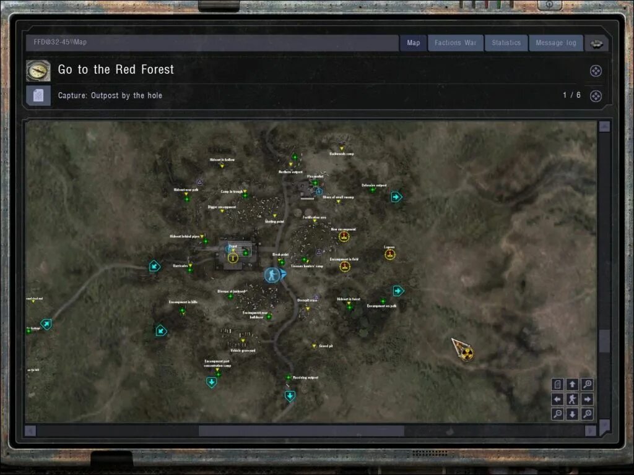The image size is (634, 475).
Task: Click the vertical scrollbar up arrow
Action: (604, 127)
